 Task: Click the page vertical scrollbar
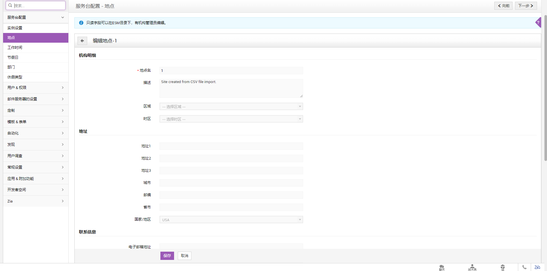545,85
